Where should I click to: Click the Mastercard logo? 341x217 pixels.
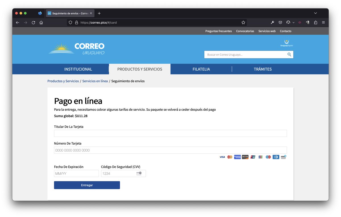coord(230,157)
